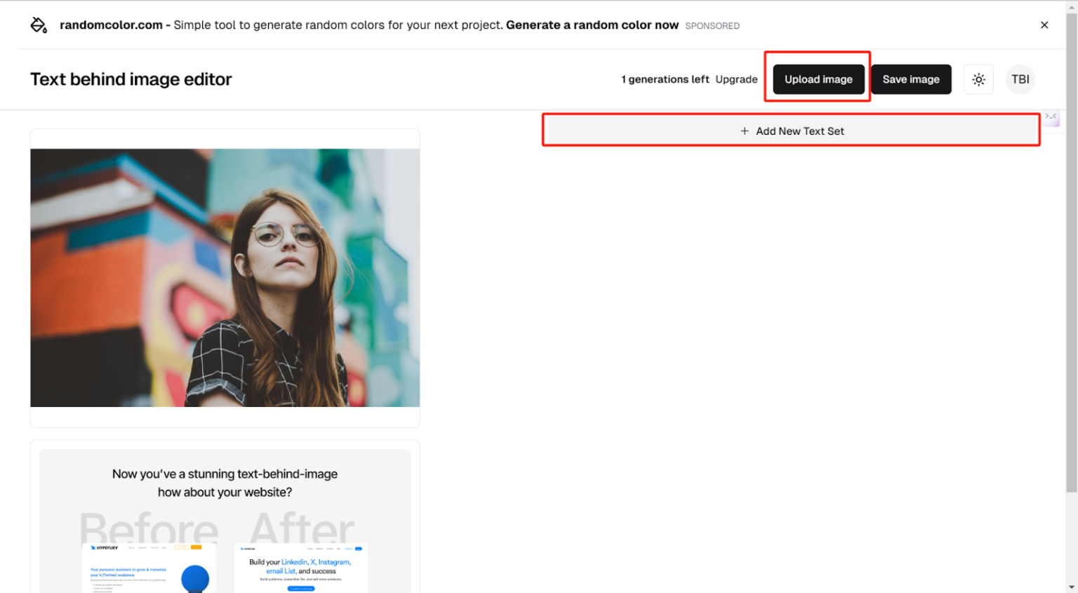1078x593 pixels.
Task: Open the TBI user avatar menu
Action: [1020, 79]
